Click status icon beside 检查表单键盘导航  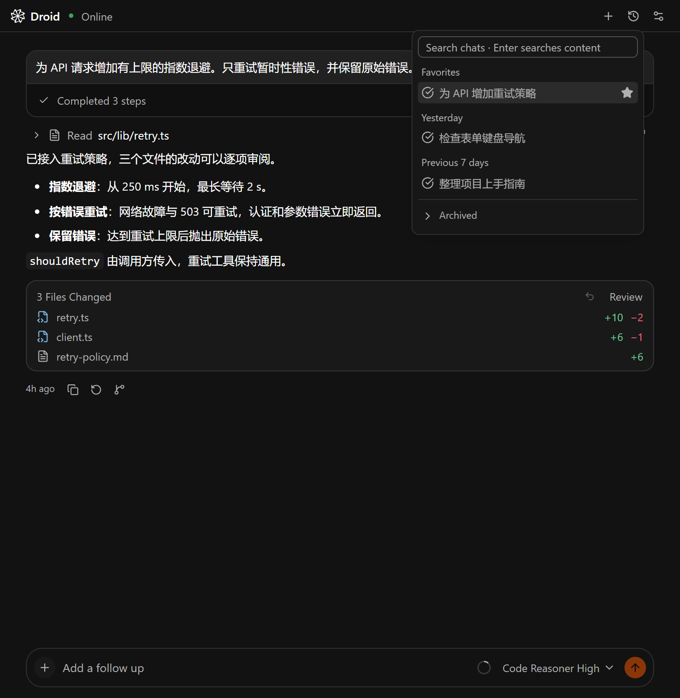pos(428,137)
